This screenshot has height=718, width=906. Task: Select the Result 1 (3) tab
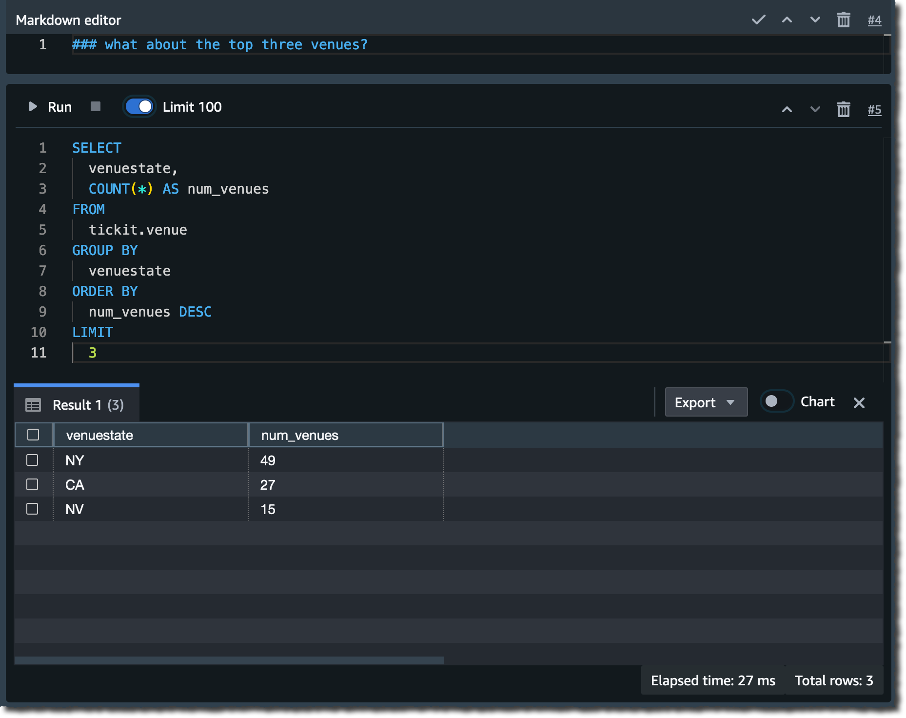[x=88, y=404]
